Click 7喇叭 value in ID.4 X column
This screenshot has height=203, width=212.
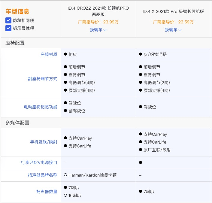(149, 192)
